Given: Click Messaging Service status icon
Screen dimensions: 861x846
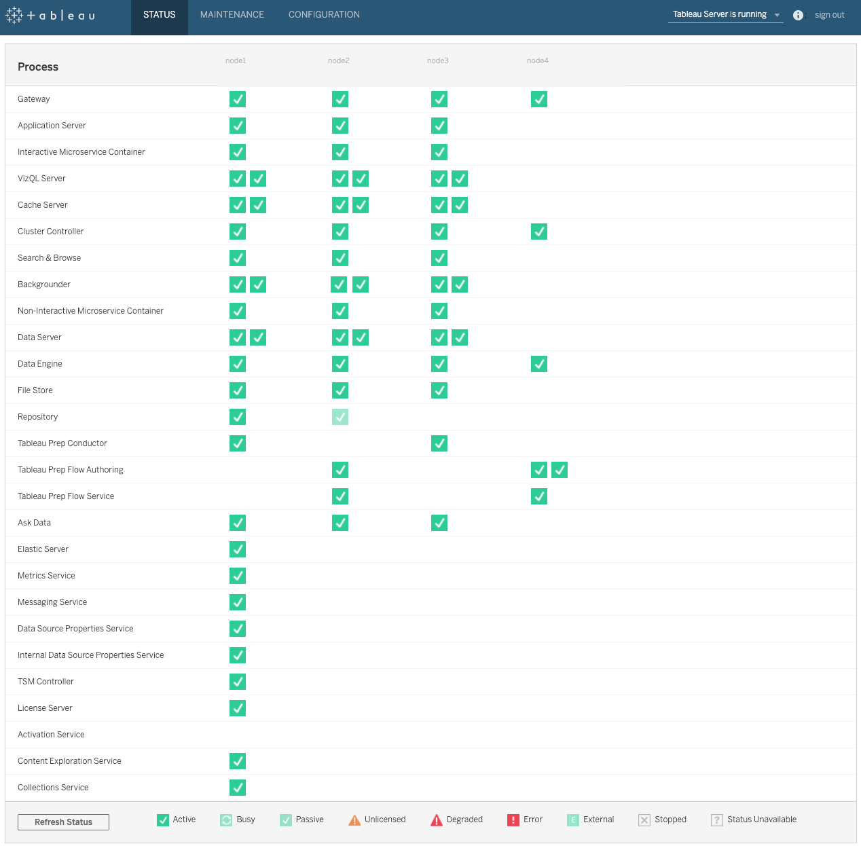Looking at the screenshot, I should point(238,602).
